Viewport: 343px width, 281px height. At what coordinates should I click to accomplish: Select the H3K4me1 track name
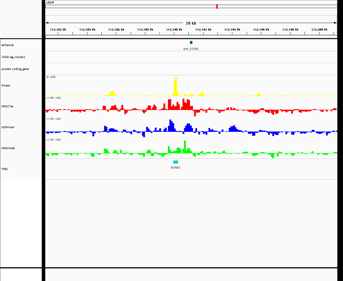click(8, 127)
